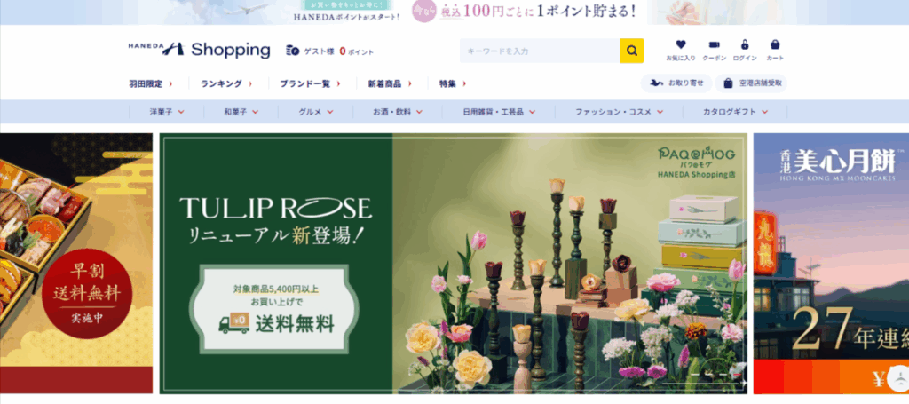Select the 空港店舗受取 button
The width and height of the screenshot is (909, 404).
751,83
